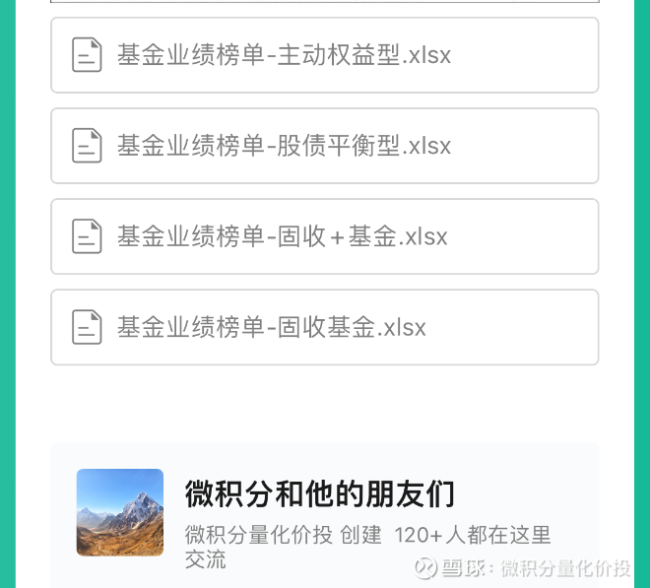Click file icon of 固收基金.xlsx
650x588 pixels.
pos(87,327)
